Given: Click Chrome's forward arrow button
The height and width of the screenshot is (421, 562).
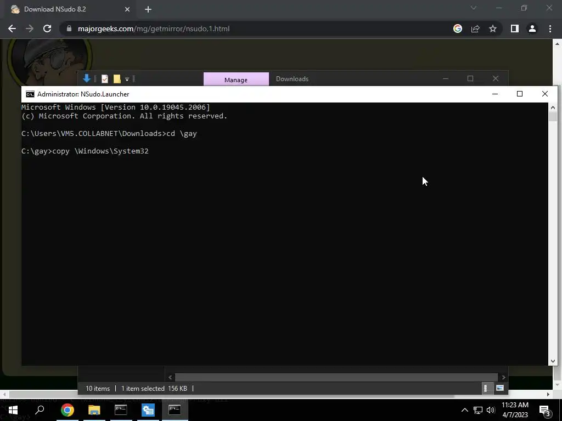Looking at the screenshot, I should (30, 29).
